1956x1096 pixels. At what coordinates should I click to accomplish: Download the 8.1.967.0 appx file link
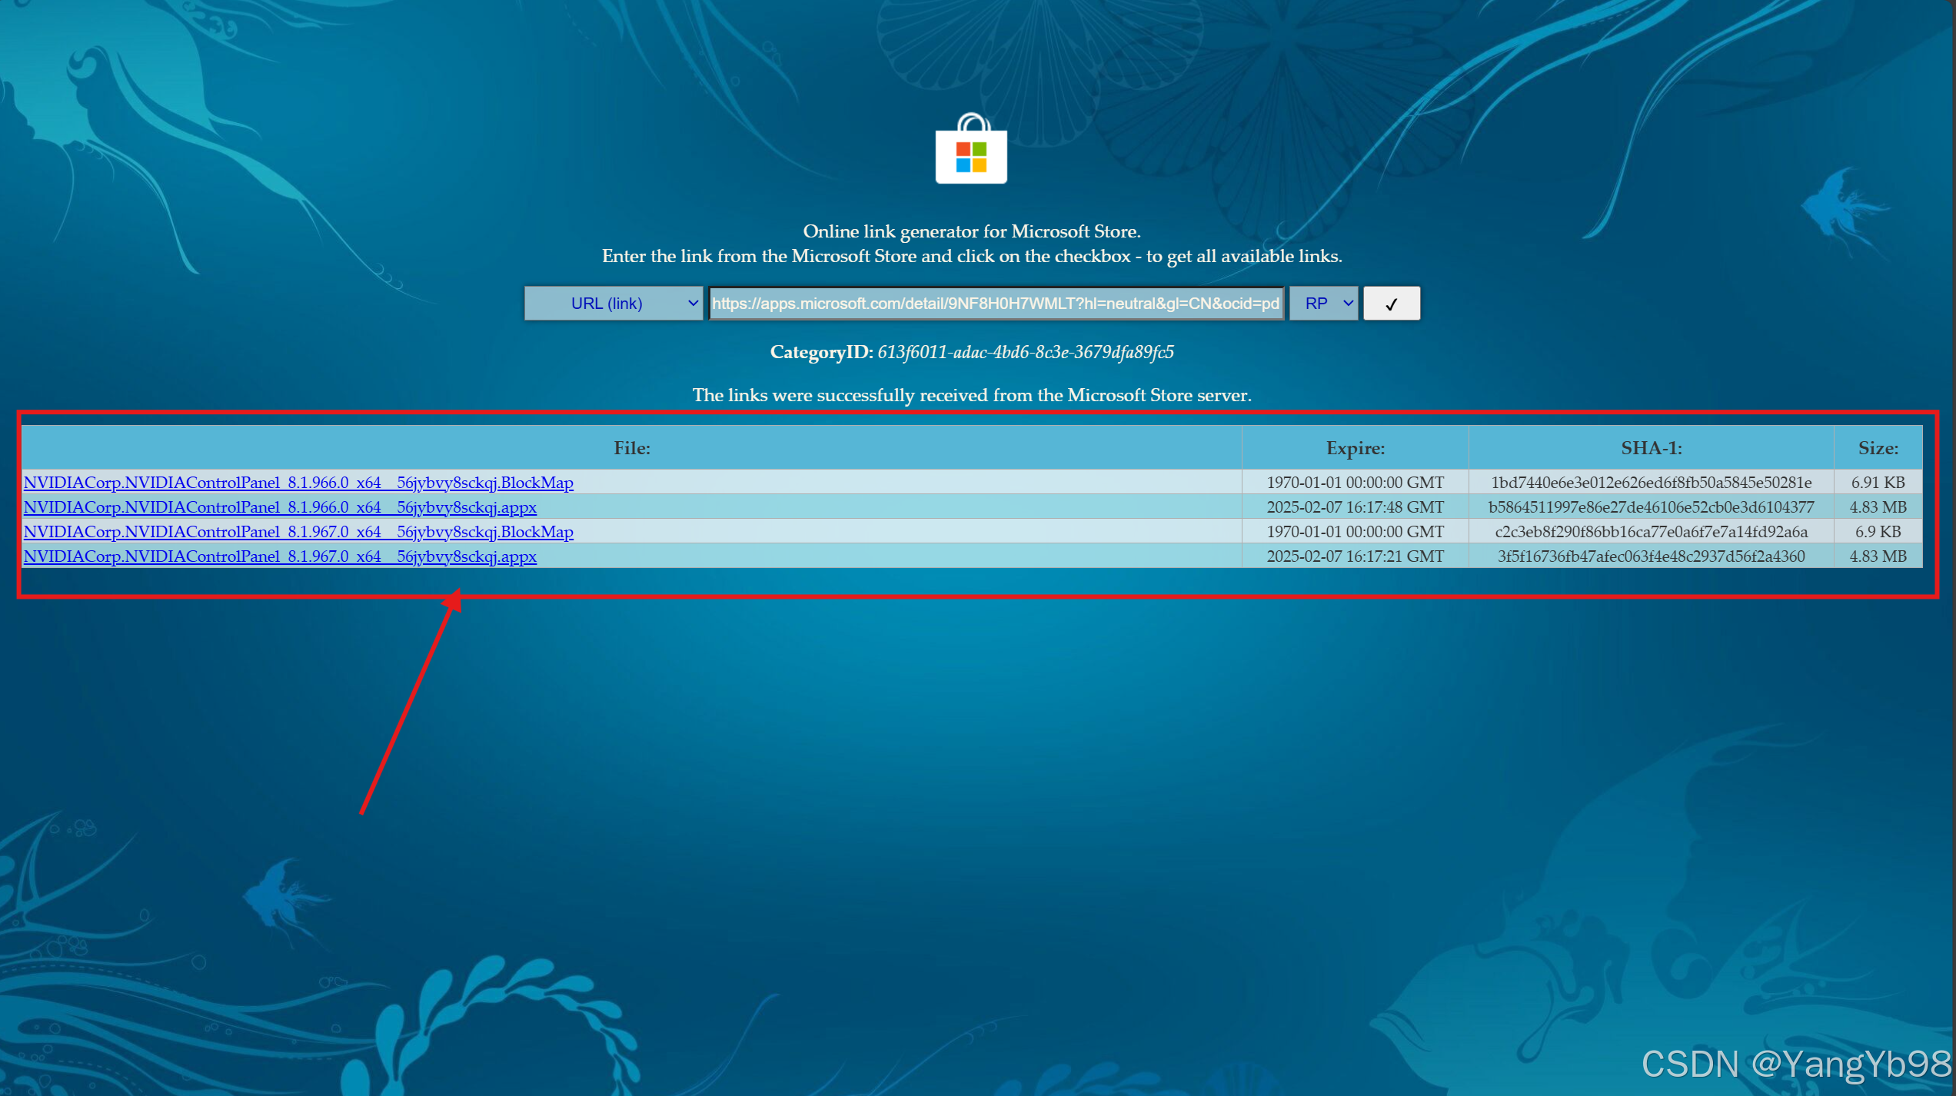click(280, 556)
